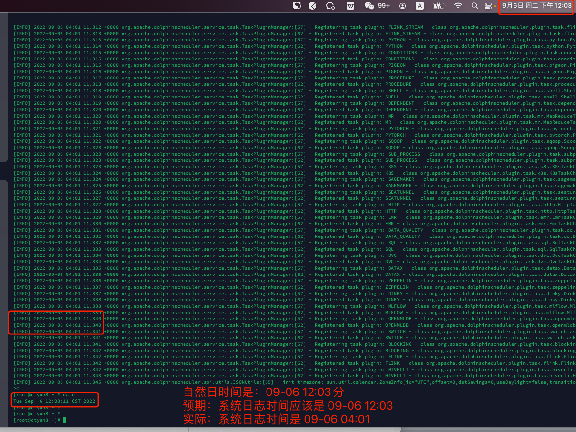Click the 'Registered task plugin: HTTP' log line
Screen dimensions: 576x432
pyautogui.click(x=295, y=211)
